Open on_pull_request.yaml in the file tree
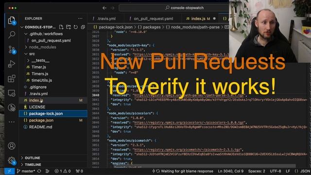The image size is (311, 175). 51,40
